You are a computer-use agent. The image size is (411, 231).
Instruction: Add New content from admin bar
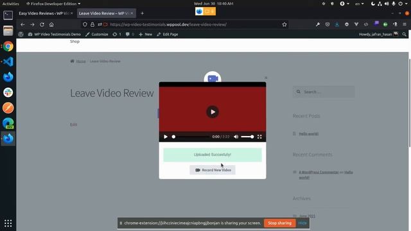pos(146,34)
